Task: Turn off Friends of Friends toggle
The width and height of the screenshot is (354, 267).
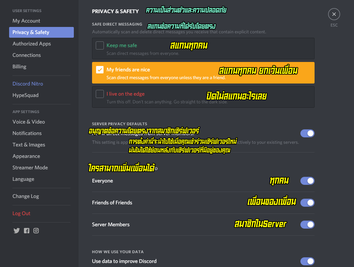Action: click(307, 202)
